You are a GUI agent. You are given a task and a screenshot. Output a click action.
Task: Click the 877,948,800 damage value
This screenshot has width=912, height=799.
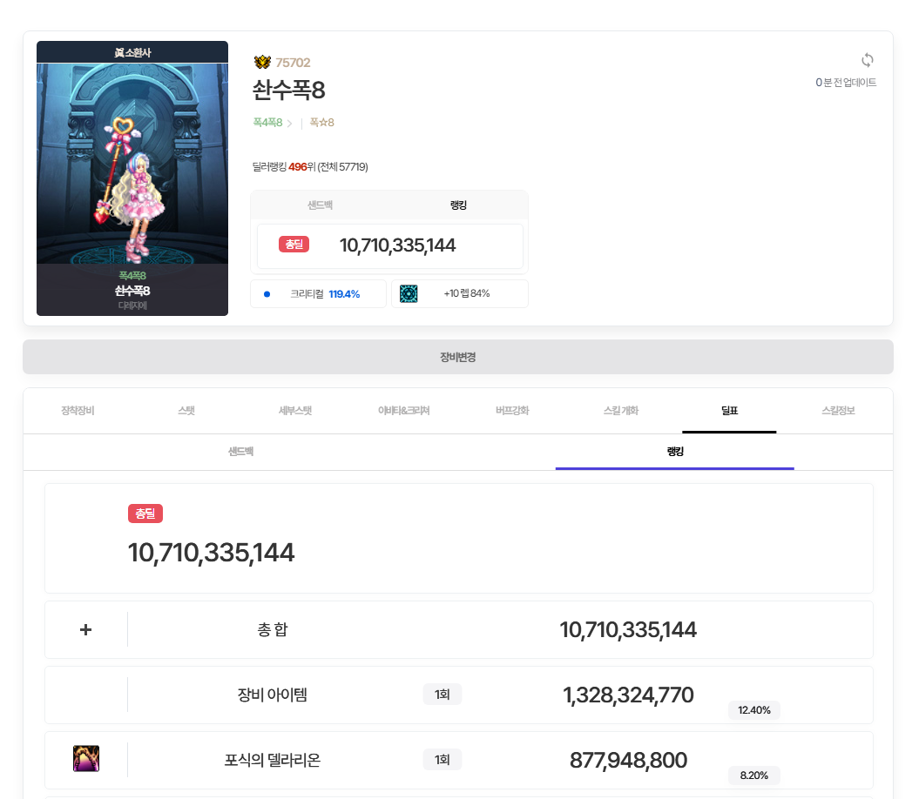pyautogui.click(x=628, y=760)
